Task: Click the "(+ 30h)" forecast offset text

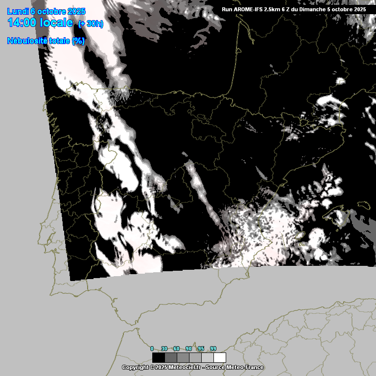Action: click(91, 24)
